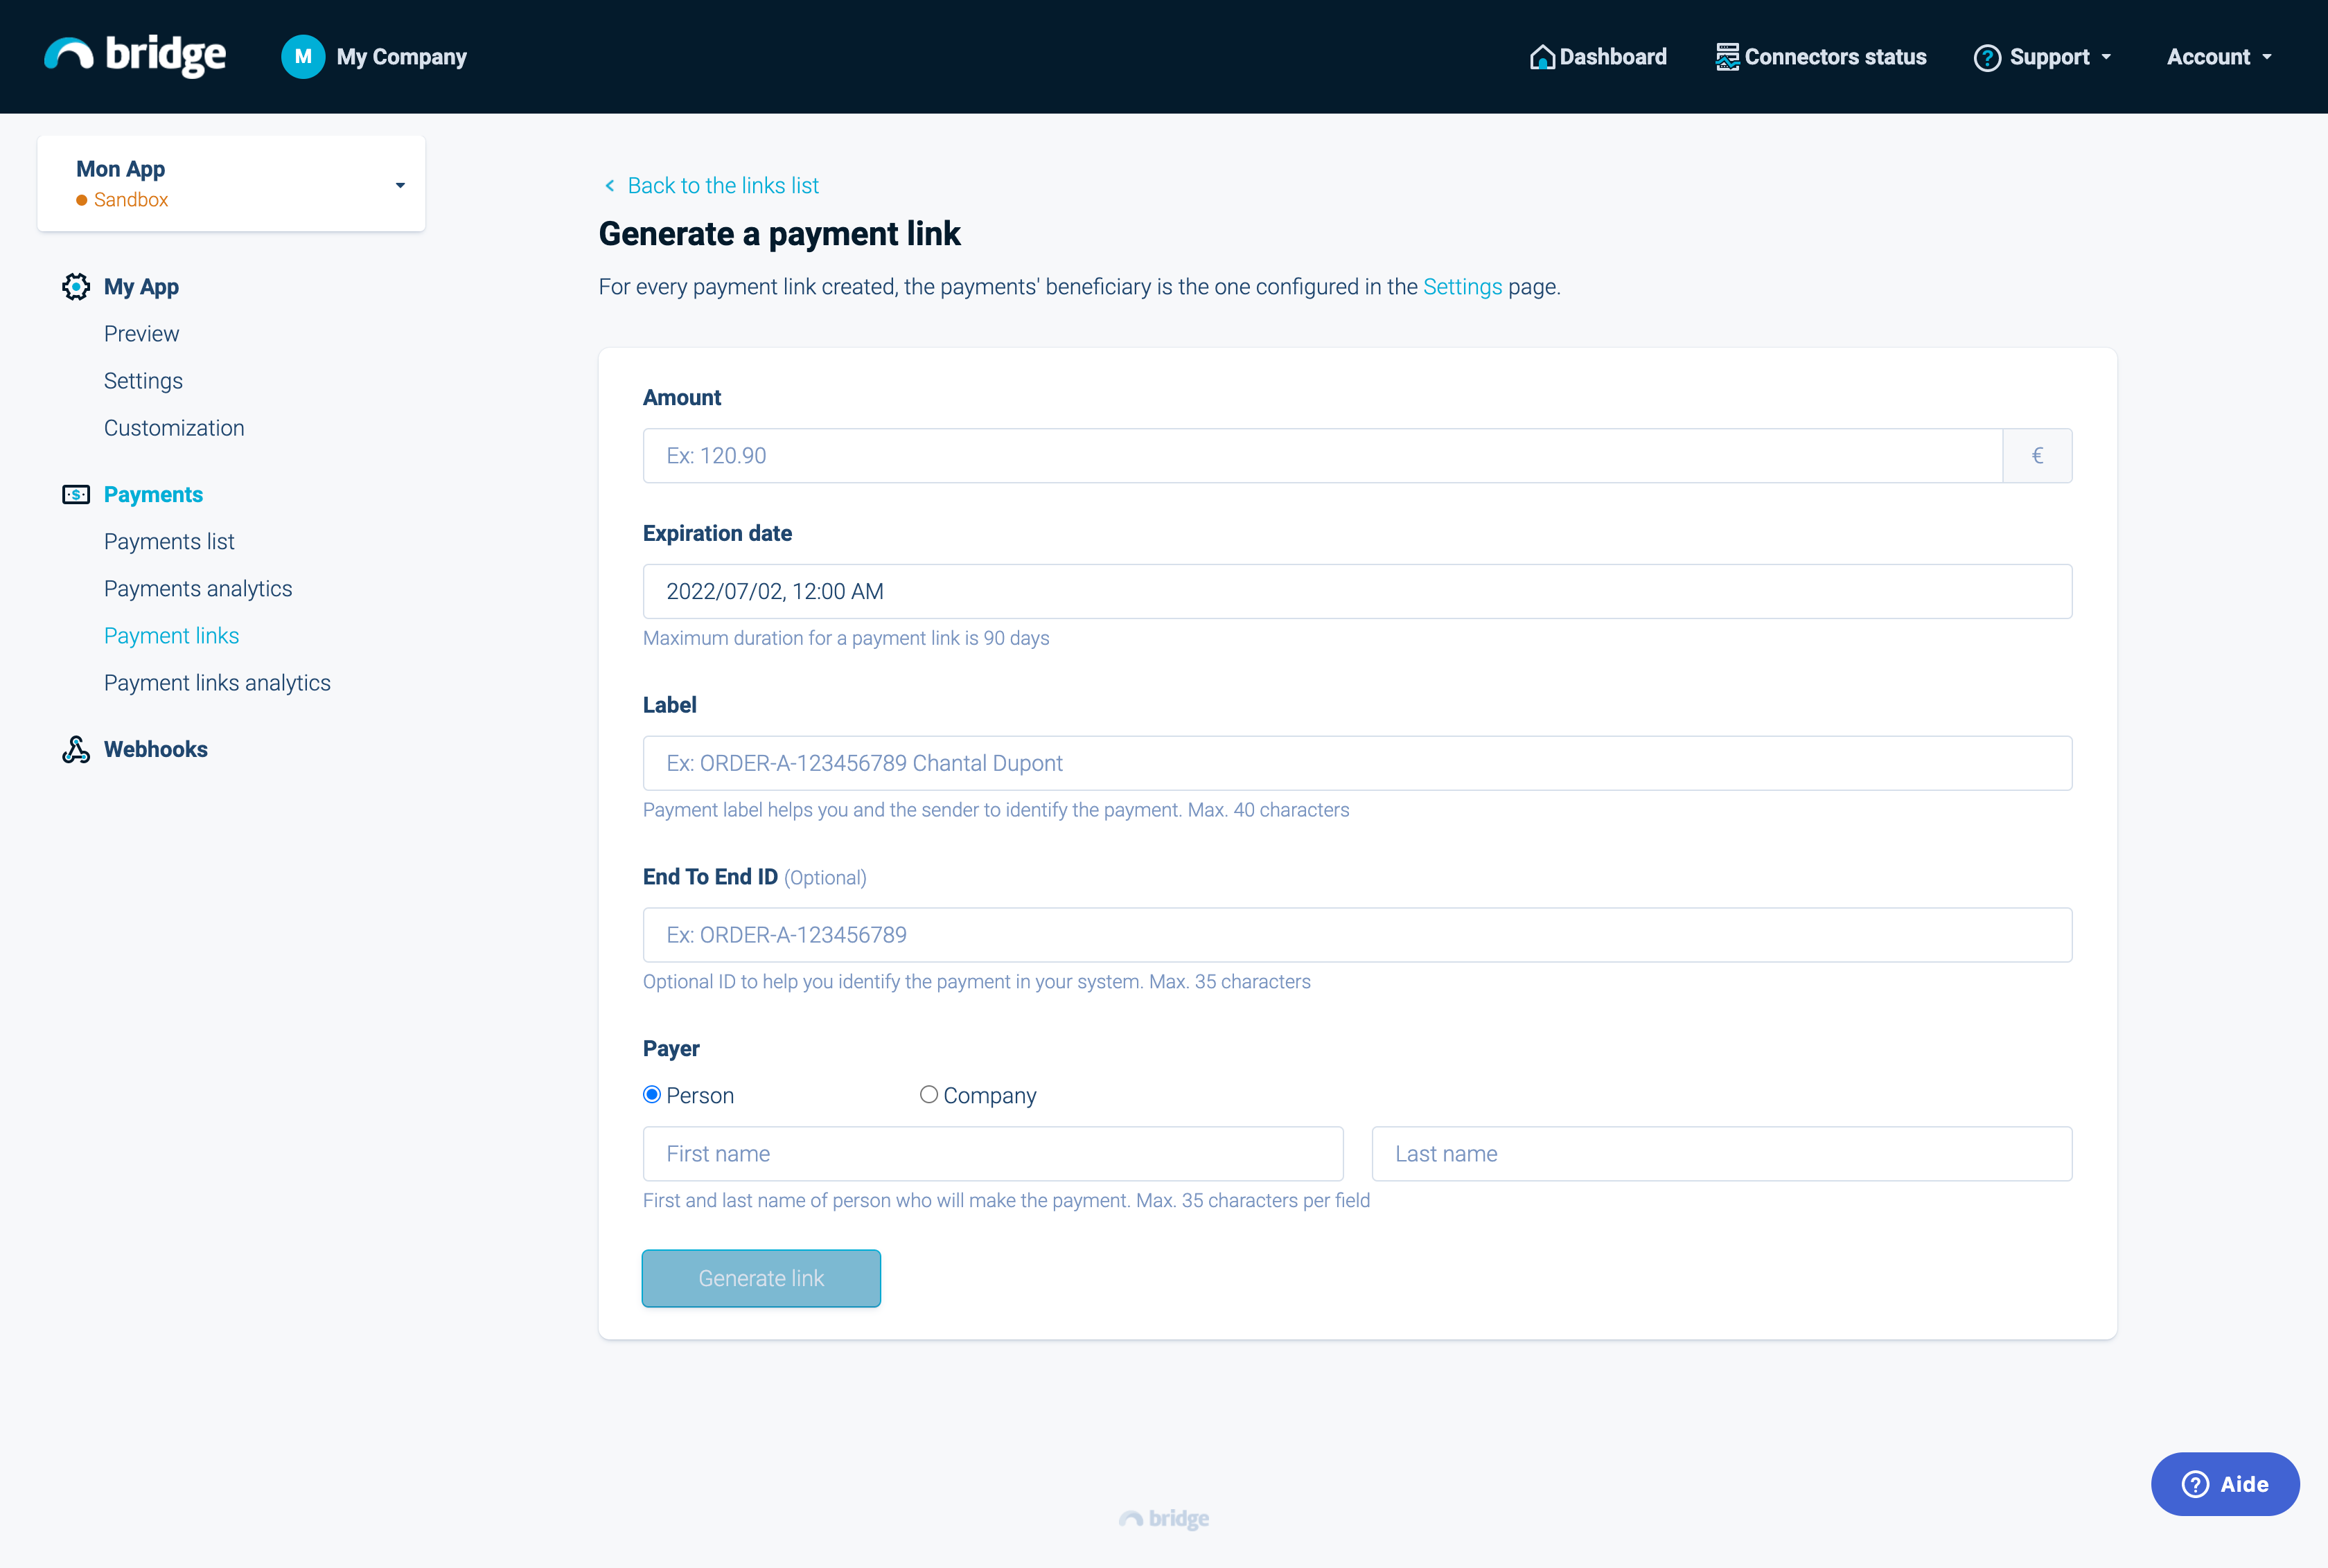Screen dimensions: 2328x1568
Task: Click the Amount input field
Action: (x=1321, y=456)
